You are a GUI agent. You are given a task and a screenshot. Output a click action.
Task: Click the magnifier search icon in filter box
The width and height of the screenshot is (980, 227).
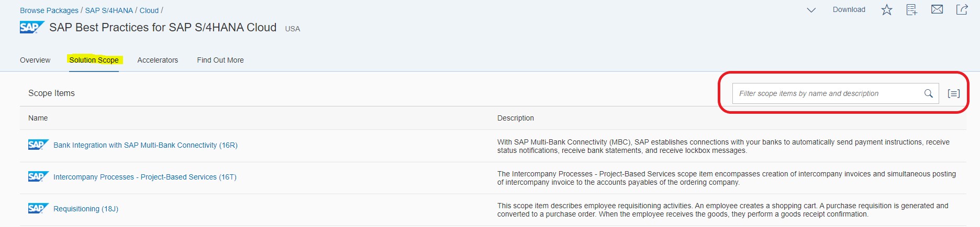click(928, 93)
